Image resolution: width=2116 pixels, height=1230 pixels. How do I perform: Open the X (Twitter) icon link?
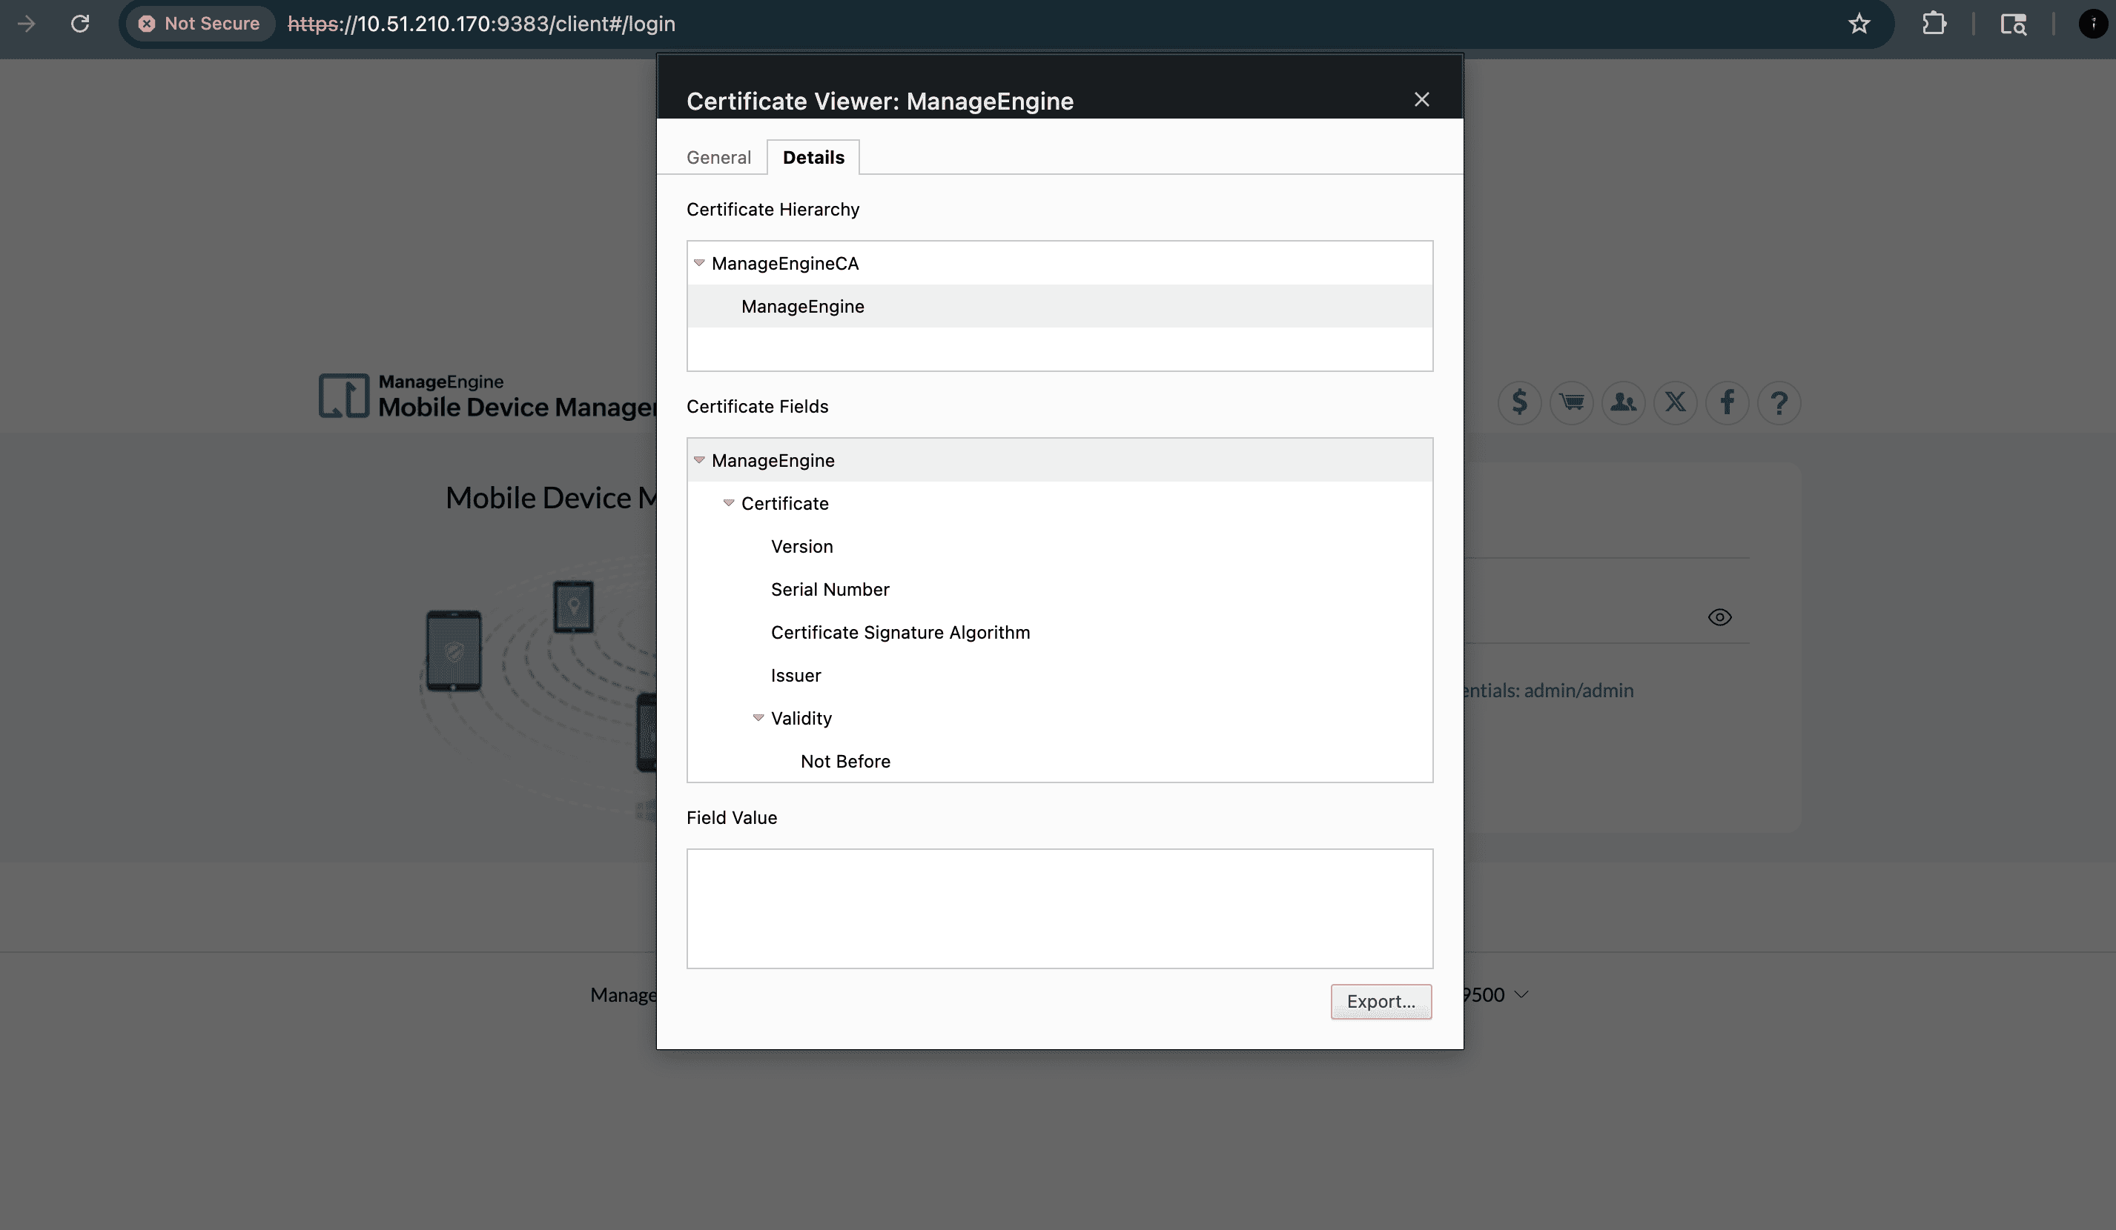(x=1675, y=403)
